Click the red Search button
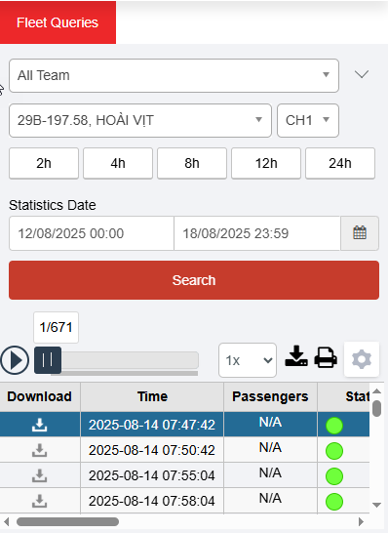The image size is (388, 533). (x=194, y=280)
